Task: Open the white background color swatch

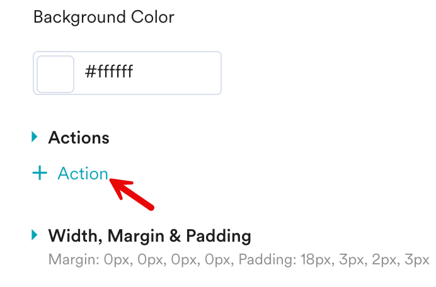Action: 55,74
